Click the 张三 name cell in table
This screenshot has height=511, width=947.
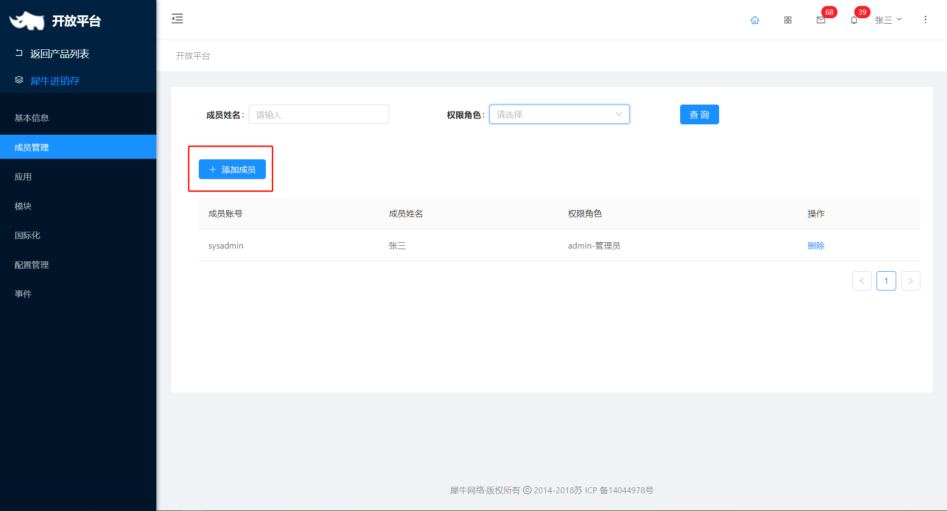click(397, 246)
